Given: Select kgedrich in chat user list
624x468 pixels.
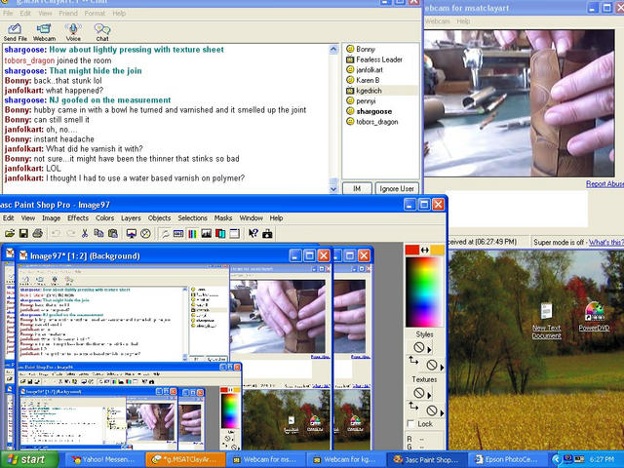Looking at the screenshot, I should [x=369, y=91].
